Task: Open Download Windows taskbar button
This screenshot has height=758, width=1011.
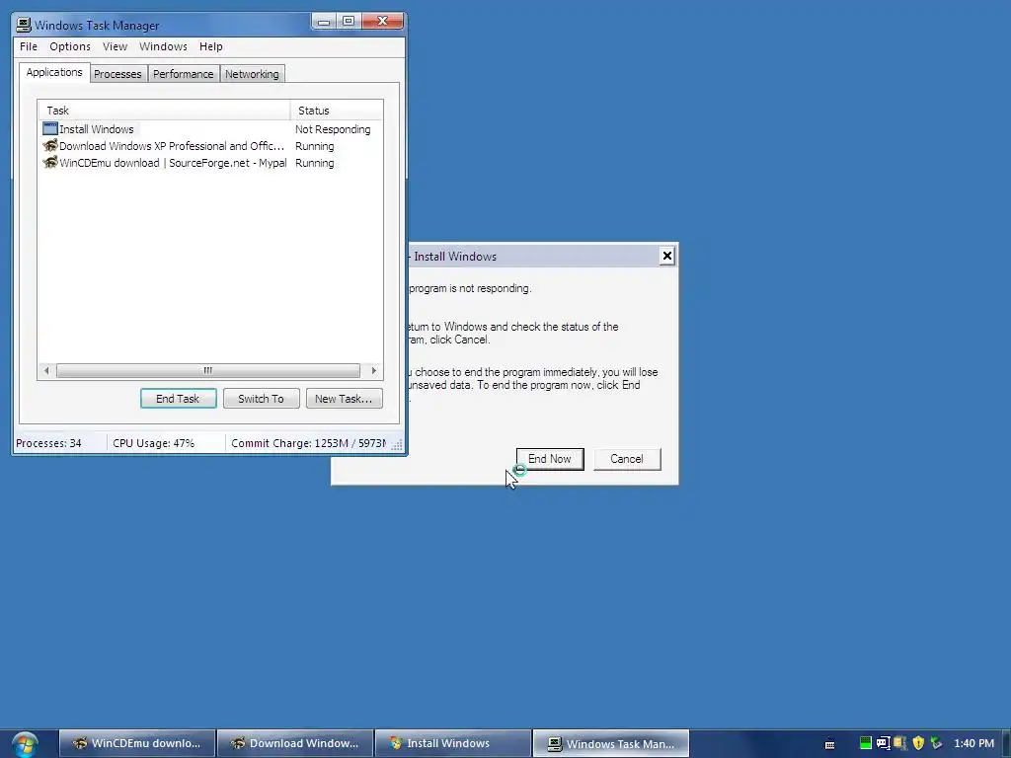Action: point(295,743)
